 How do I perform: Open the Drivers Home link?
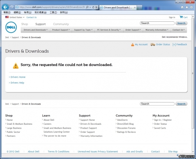point(18,77)
